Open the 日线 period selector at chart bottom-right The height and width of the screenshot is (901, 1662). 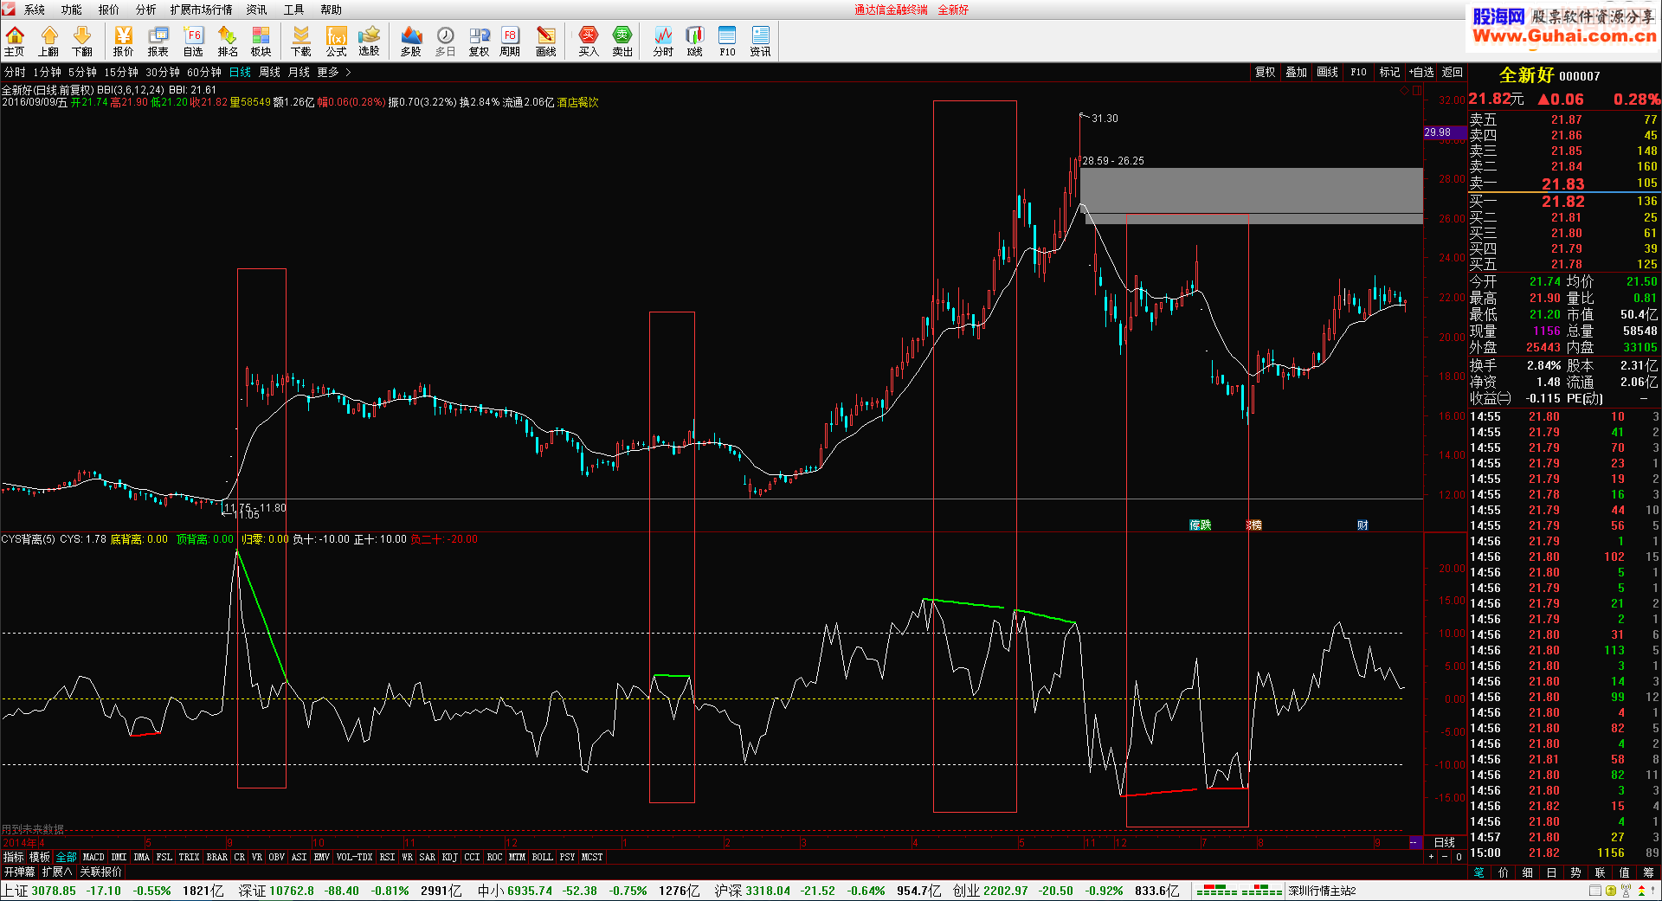click(x=1445, y=842)
